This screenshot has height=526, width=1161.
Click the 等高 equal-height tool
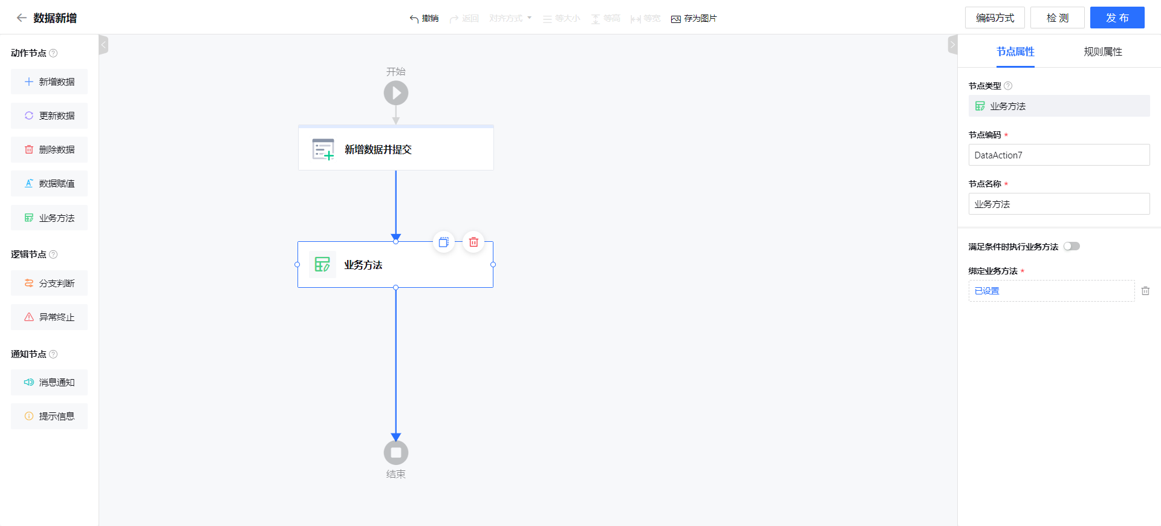point(605,19)
